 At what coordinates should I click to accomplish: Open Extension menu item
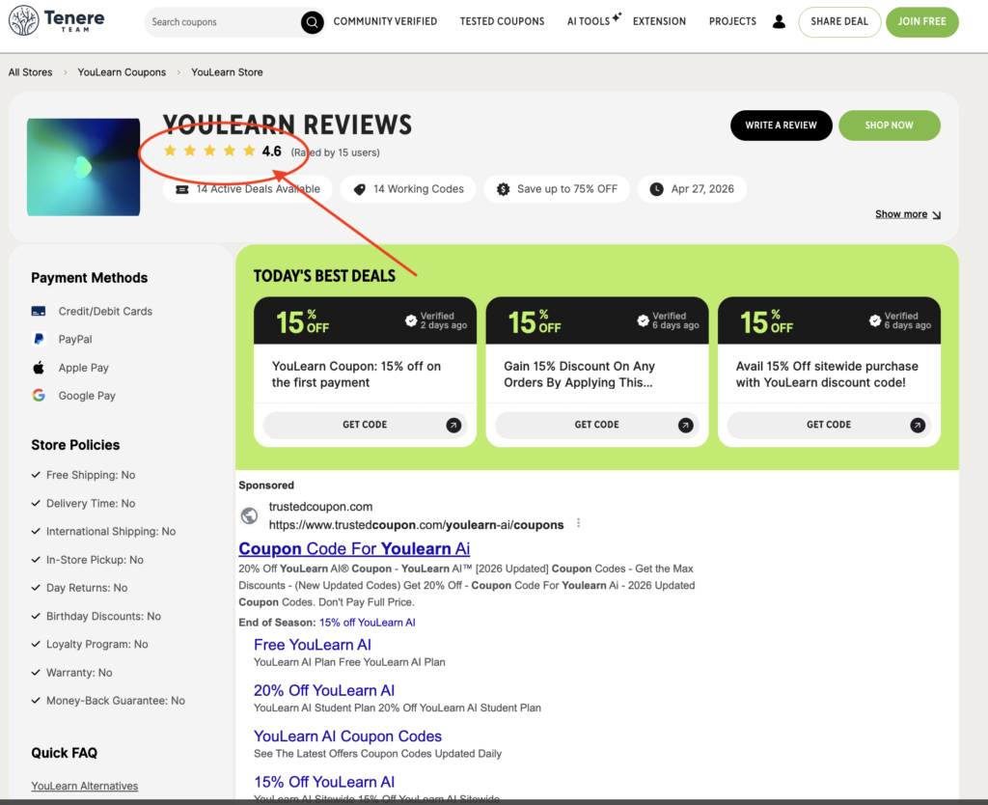(x=659, y=21)
